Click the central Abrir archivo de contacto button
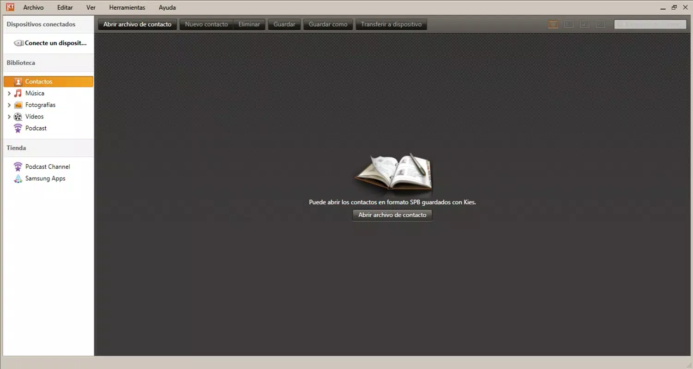This screenshot has height=369, width=693. 392,215
